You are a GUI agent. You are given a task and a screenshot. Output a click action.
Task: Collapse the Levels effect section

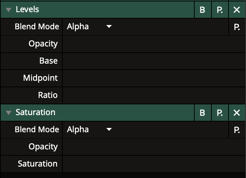[x=9, y=10]
